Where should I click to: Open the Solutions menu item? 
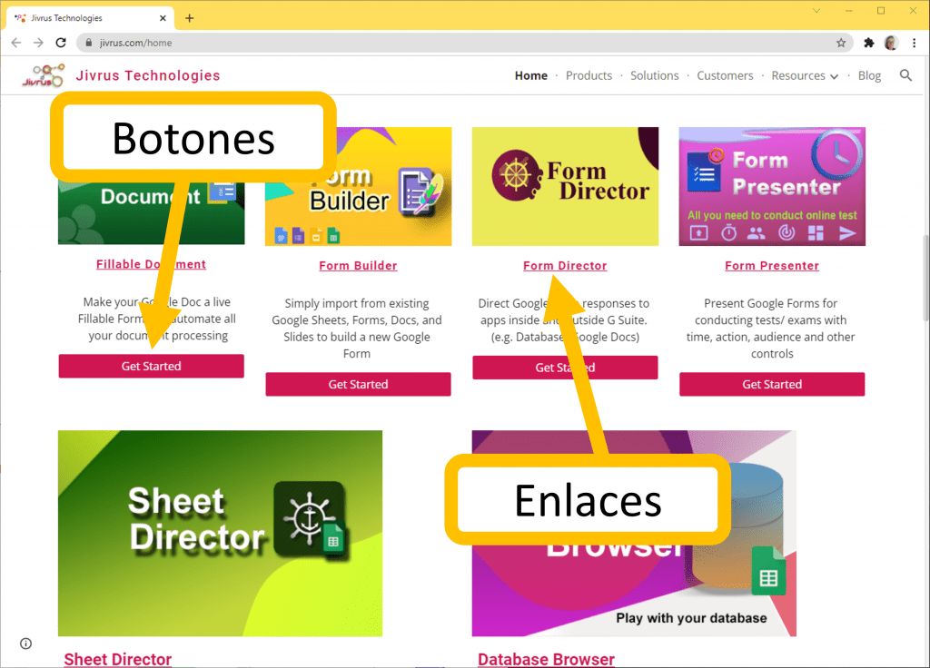pyautogui.click(x=654, y=76)
